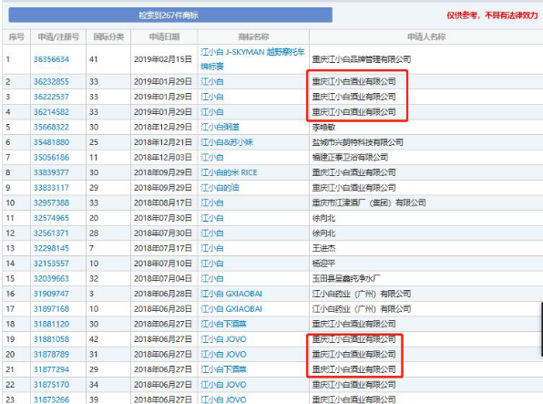Open 江小白 trademark in row 10
This screenshot has height=404, width=543.
click(x=212, y=202)
